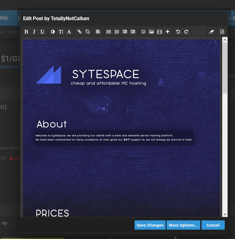Viewport: 235px width, 239px height.
Task: Click the indent icon
Action: 133,32
